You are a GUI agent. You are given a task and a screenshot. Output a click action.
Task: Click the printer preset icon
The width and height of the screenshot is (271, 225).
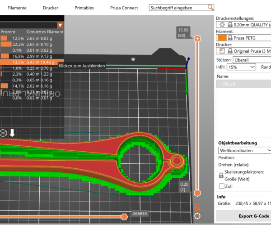tap(222, 51)
